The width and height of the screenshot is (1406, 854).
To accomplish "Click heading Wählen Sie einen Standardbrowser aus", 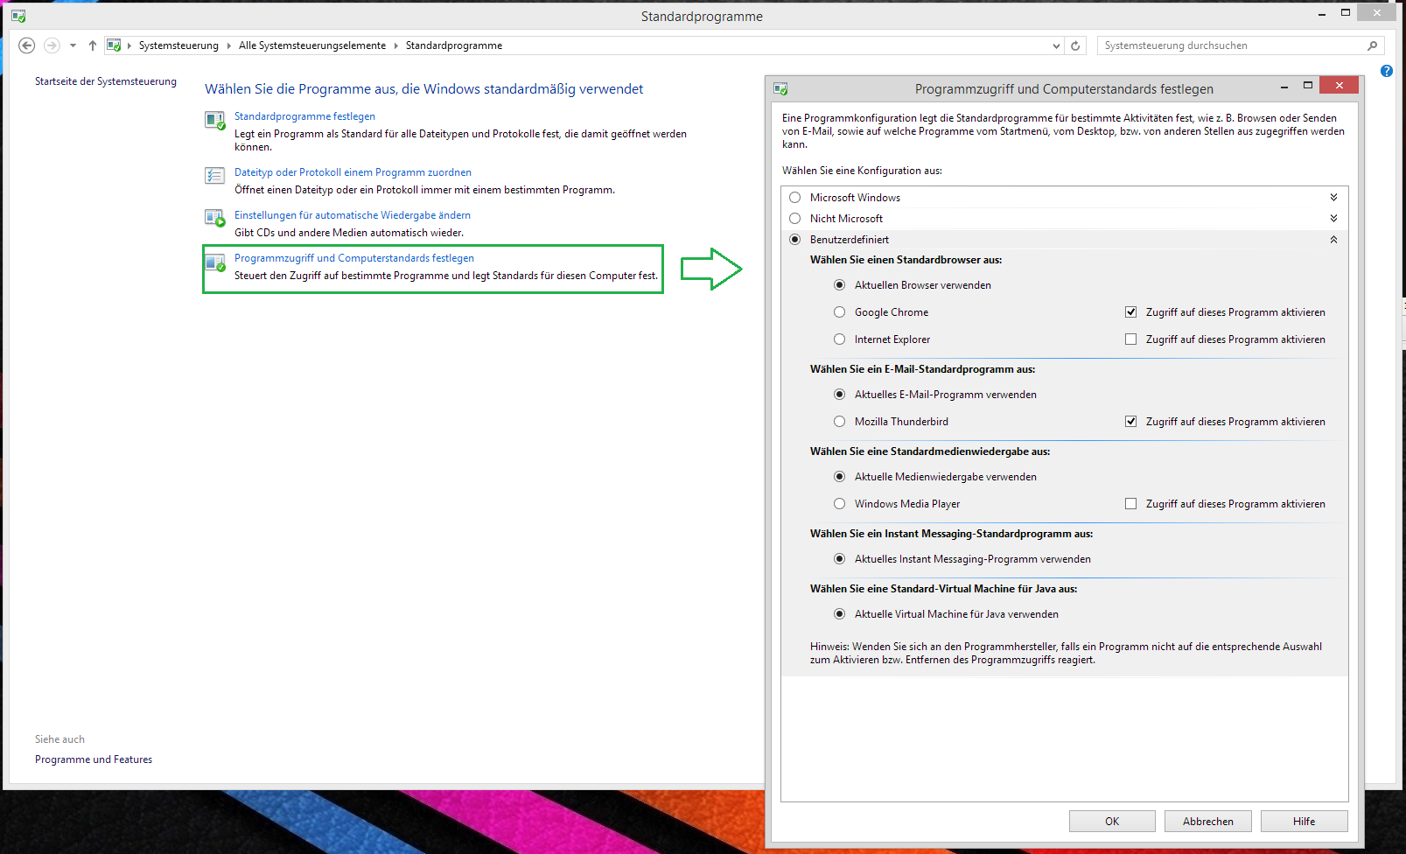I will pos(906,260).
